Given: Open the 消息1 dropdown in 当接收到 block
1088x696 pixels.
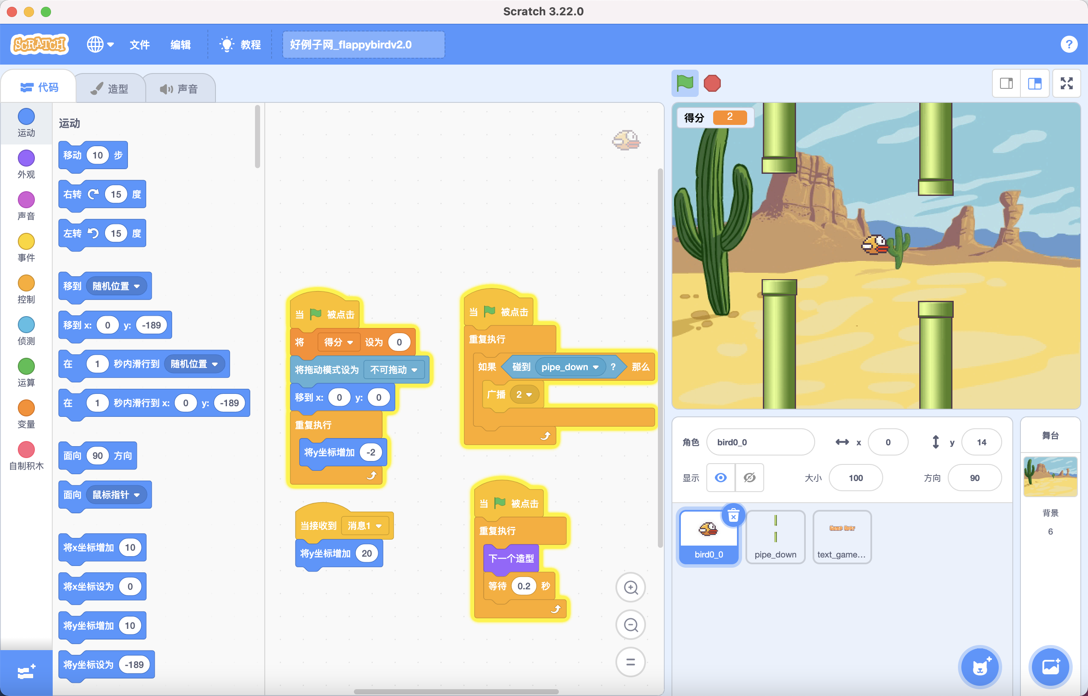Looking at the screenshot, I should (x=364, y=526).
